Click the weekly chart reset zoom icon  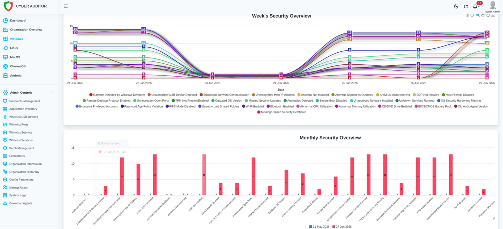tap(488, 15)
